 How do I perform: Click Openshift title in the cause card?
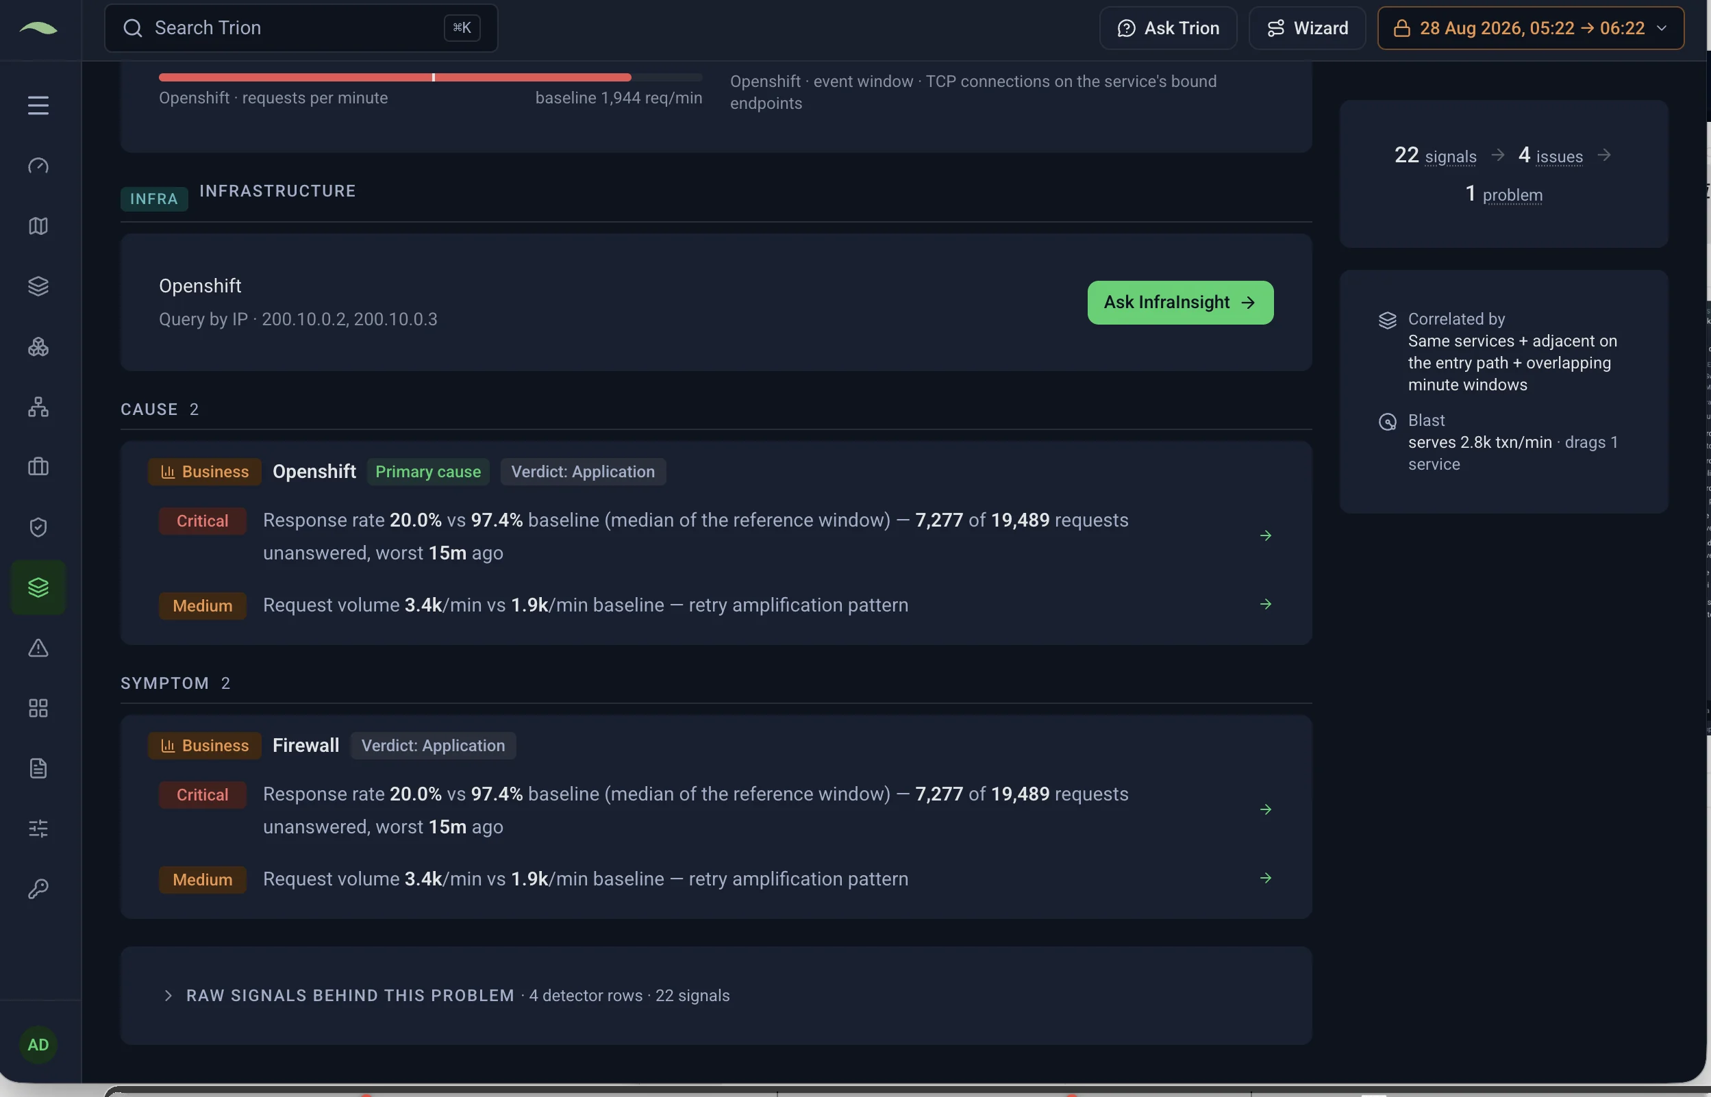[314, 472]
